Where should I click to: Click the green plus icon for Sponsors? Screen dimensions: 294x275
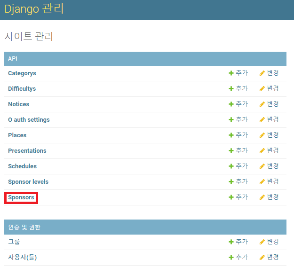pos(231,197)
